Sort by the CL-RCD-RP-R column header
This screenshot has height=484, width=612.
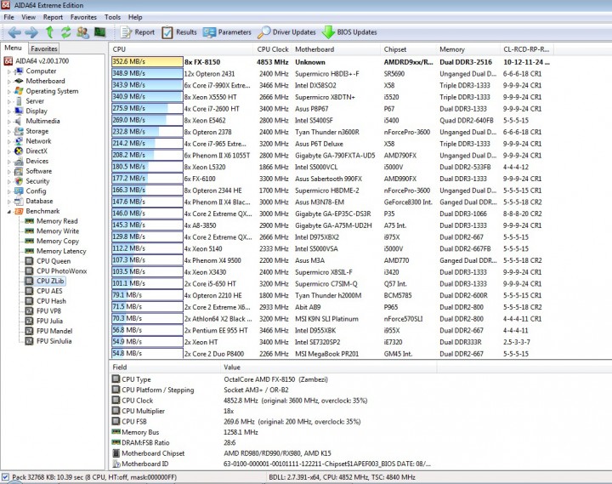(526, 49)
